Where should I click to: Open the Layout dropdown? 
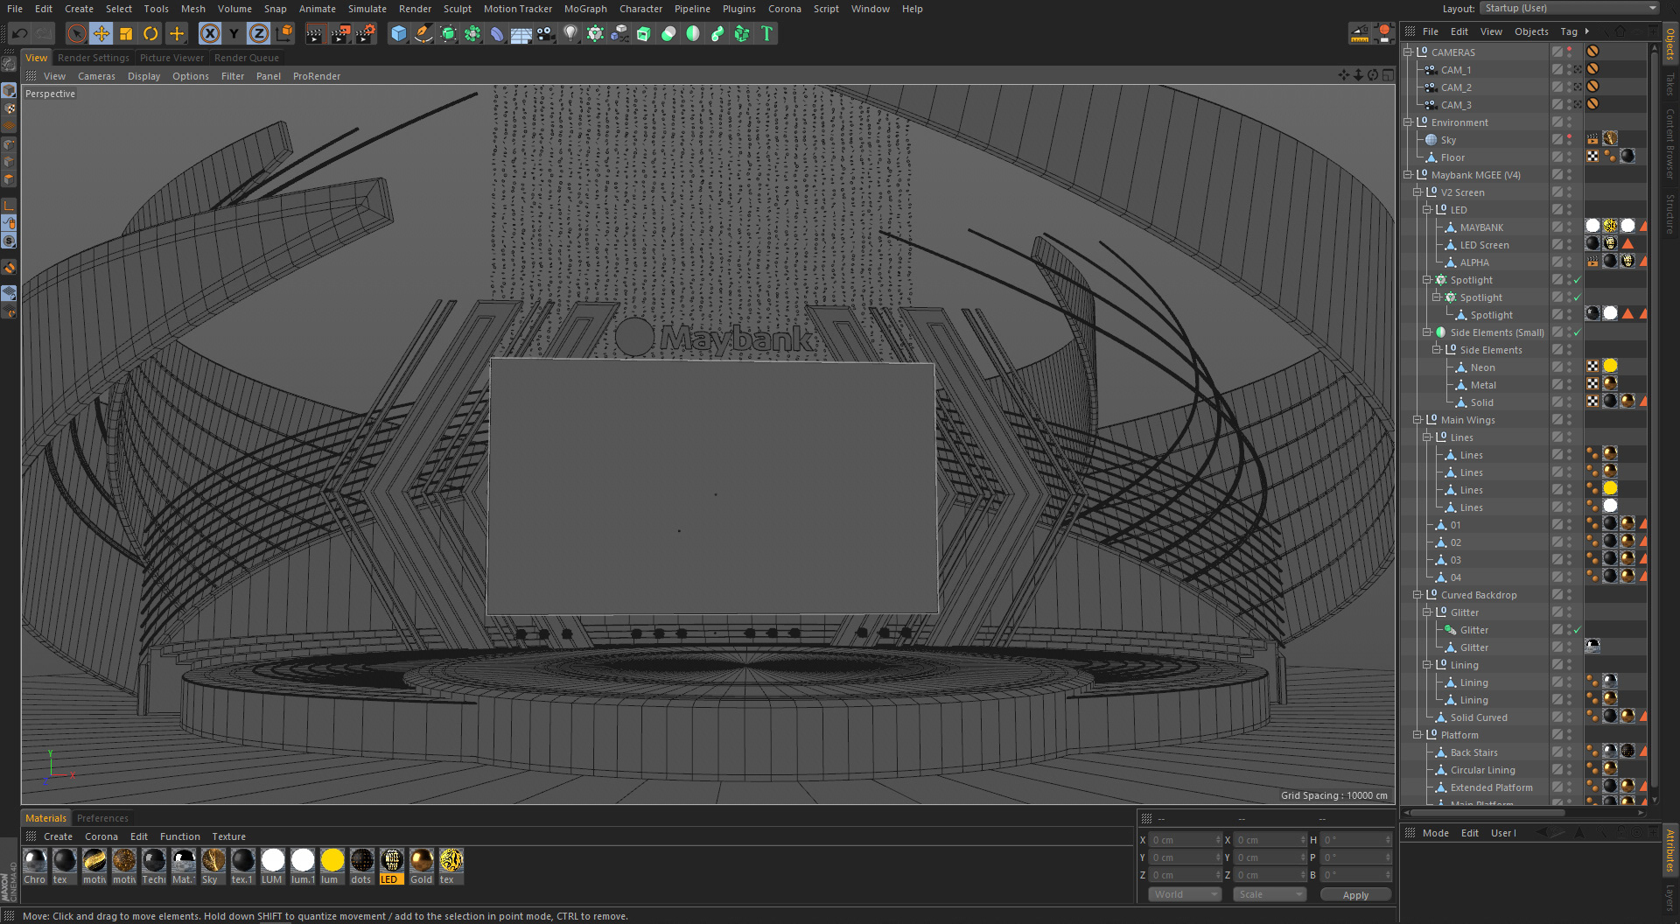[x=1569, y=8]
